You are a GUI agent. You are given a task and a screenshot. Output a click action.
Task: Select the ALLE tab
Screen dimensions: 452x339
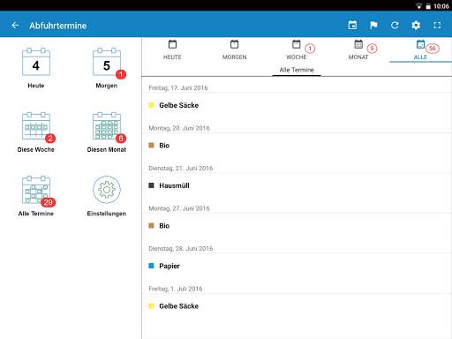[x=420, y=49]
